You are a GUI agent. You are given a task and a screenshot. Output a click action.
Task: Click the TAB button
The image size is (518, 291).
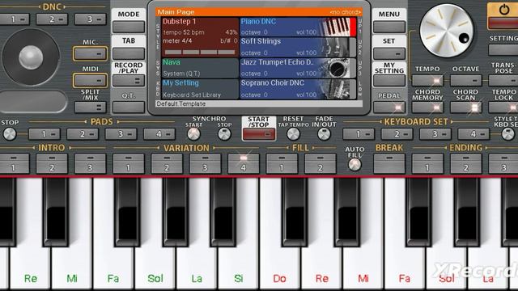[129, 54]
